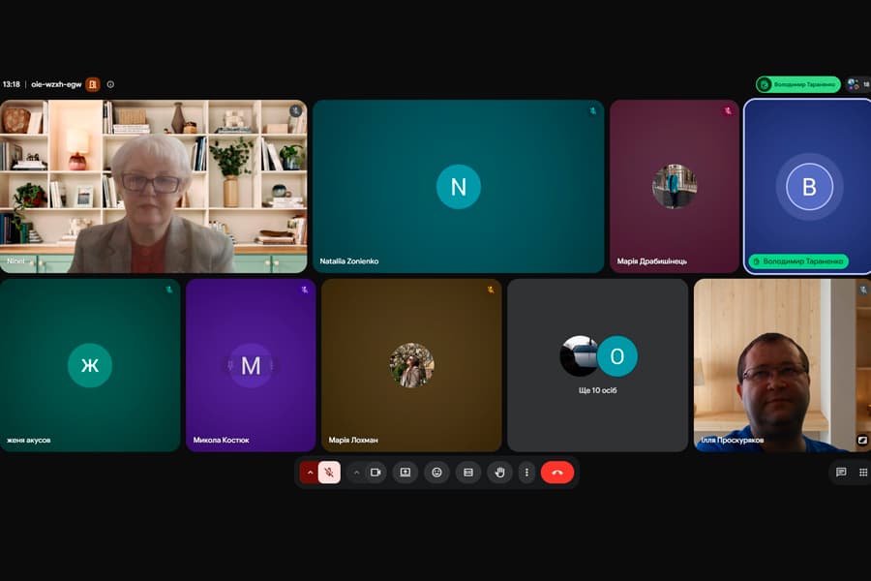Open the activities grid icon beside chat
This screenshot has height=581, width=871.
[862, 472]
